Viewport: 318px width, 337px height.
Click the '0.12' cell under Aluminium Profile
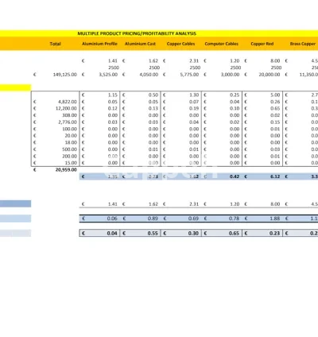113,109
